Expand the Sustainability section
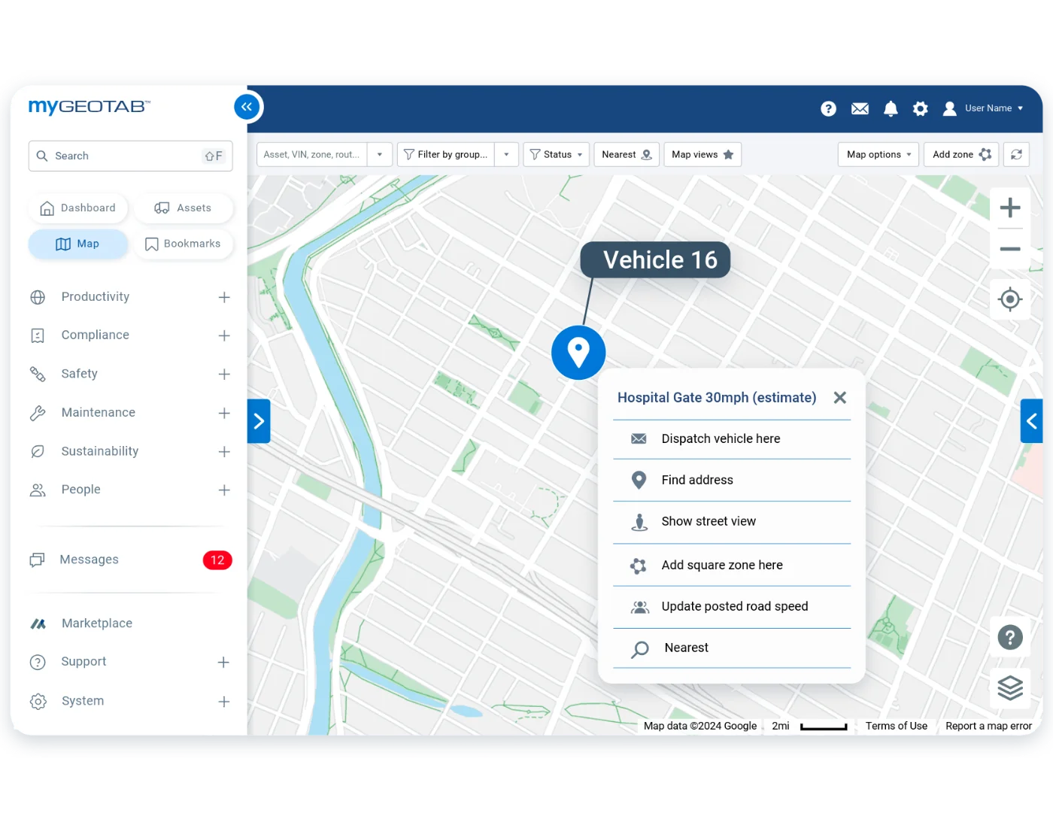The height and width of the screenshot is (822, 1053). click(224, 451)
